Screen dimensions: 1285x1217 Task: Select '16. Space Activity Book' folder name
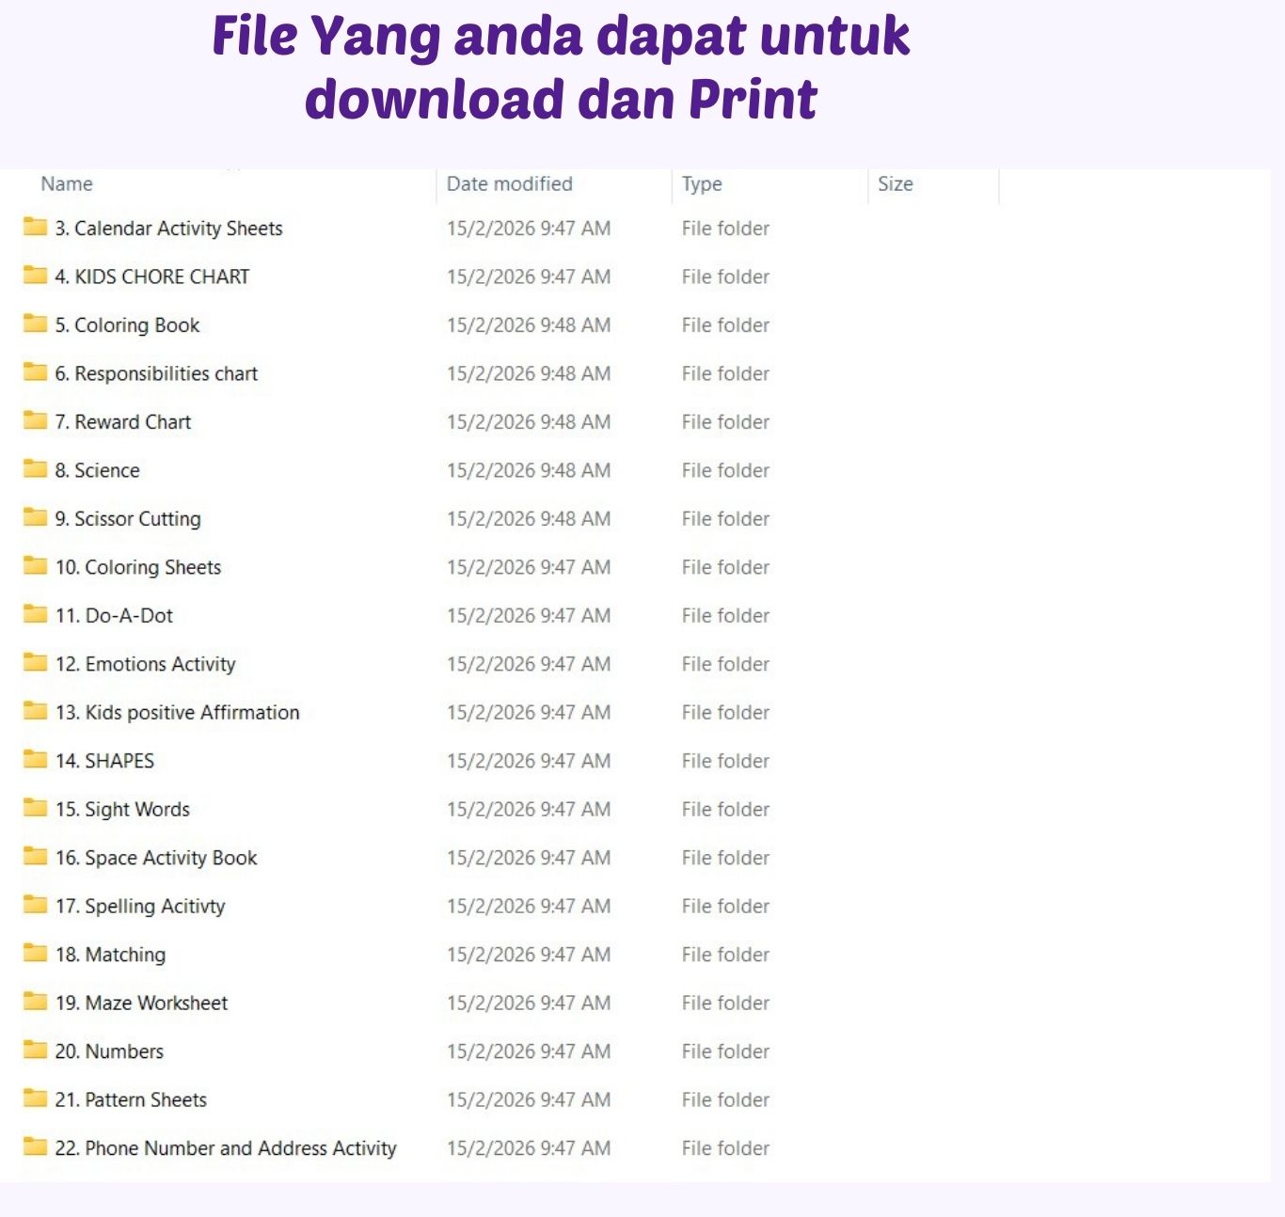coord(156,858)
